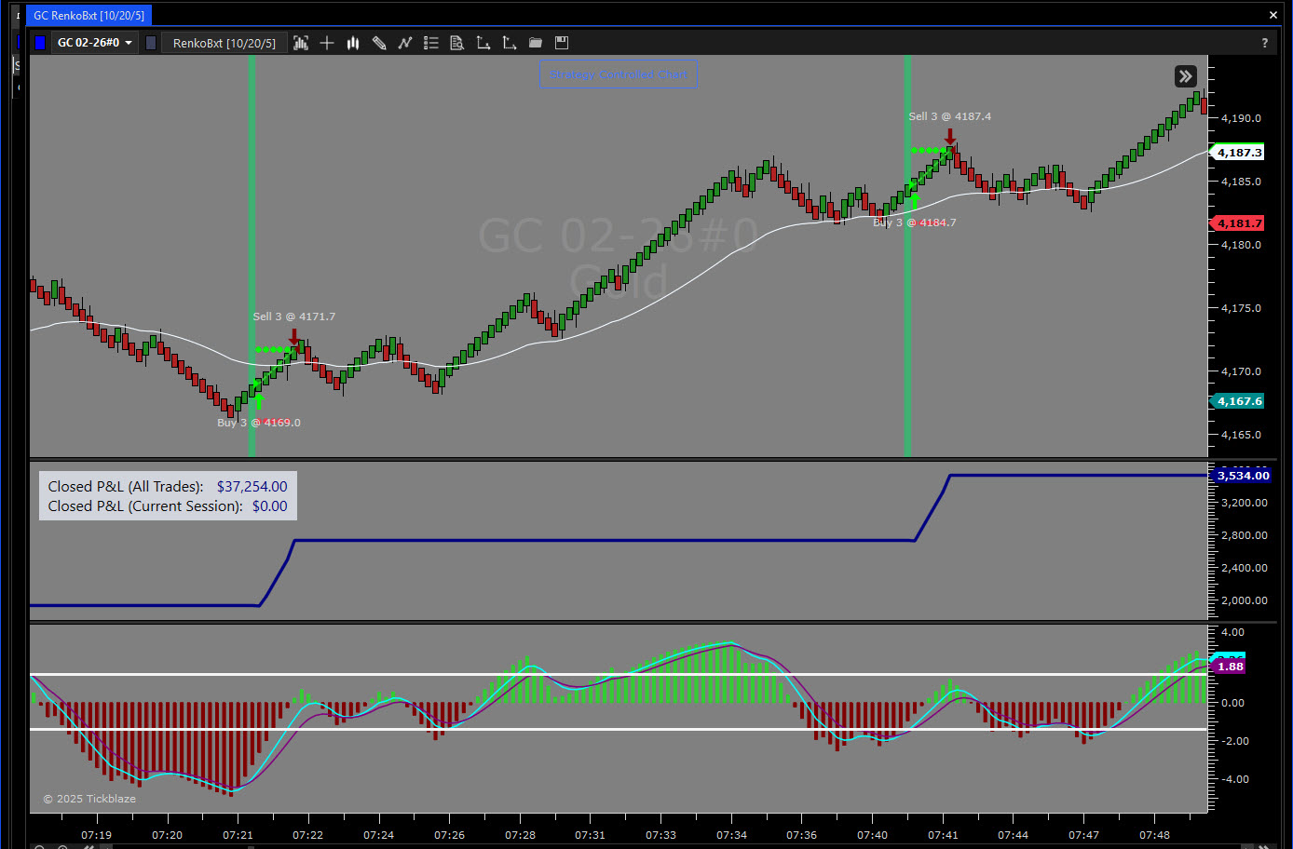Click the 4,187.3 price marker on axis
1293x849 pixels.
1238,153
